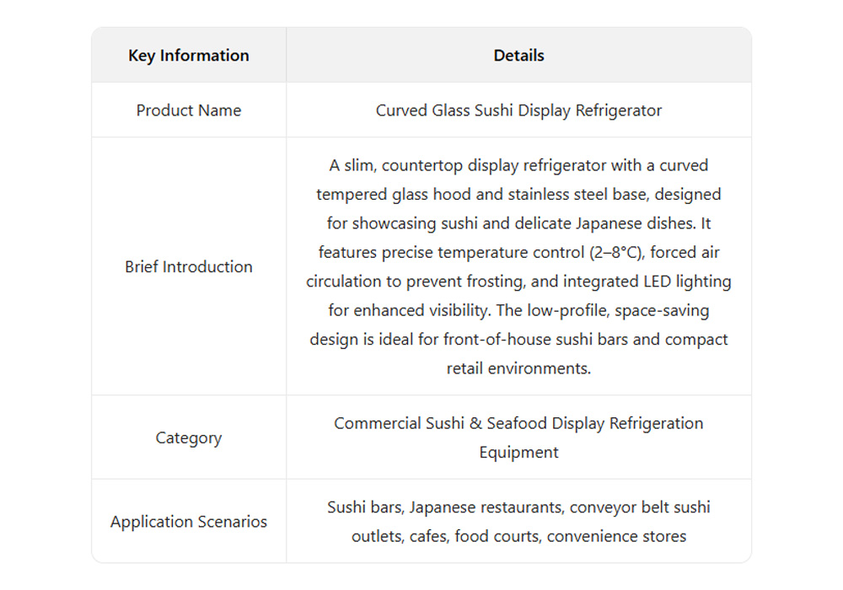The width and height of the screenshot is (843, 590).
Task: Click the 'Key Information' column header
Action: click(x=188, y=56)
